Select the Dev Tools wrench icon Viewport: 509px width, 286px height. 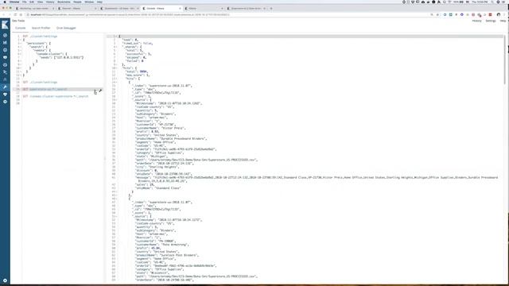[x=5, y=87]
